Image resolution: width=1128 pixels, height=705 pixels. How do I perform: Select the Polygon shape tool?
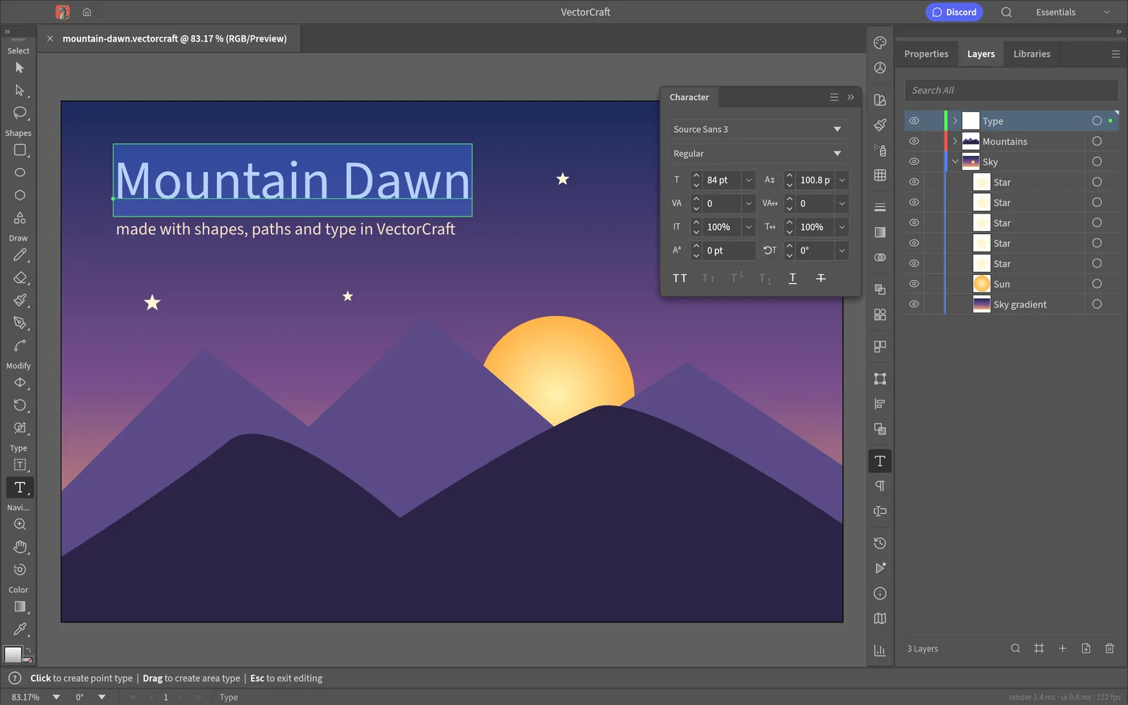point(20,195)
